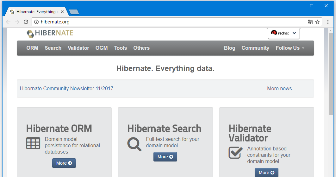Select the Hibernate. Everything tab
Viewport: 336px width, 177px height.
pos(36,12)
